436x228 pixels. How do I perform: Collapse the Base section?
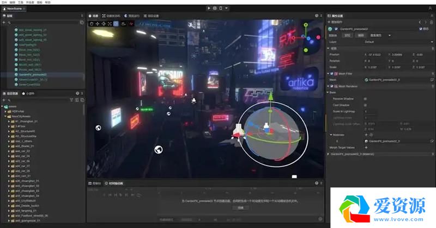[x=328, y=92]
